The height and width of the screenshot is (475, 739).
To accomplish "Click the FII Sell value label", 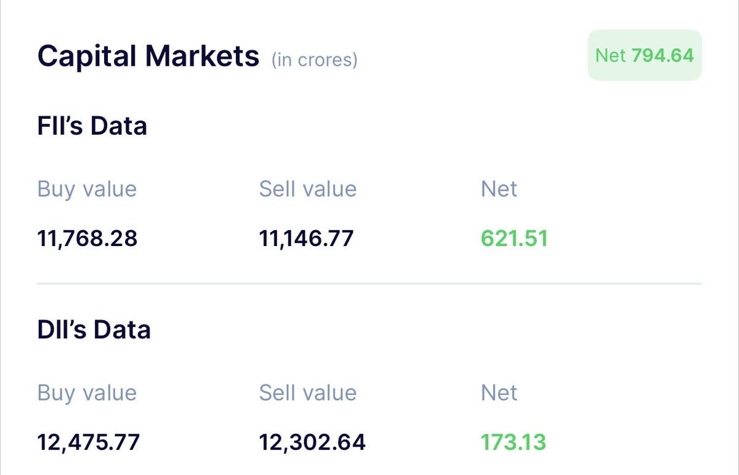I will 308,189.
